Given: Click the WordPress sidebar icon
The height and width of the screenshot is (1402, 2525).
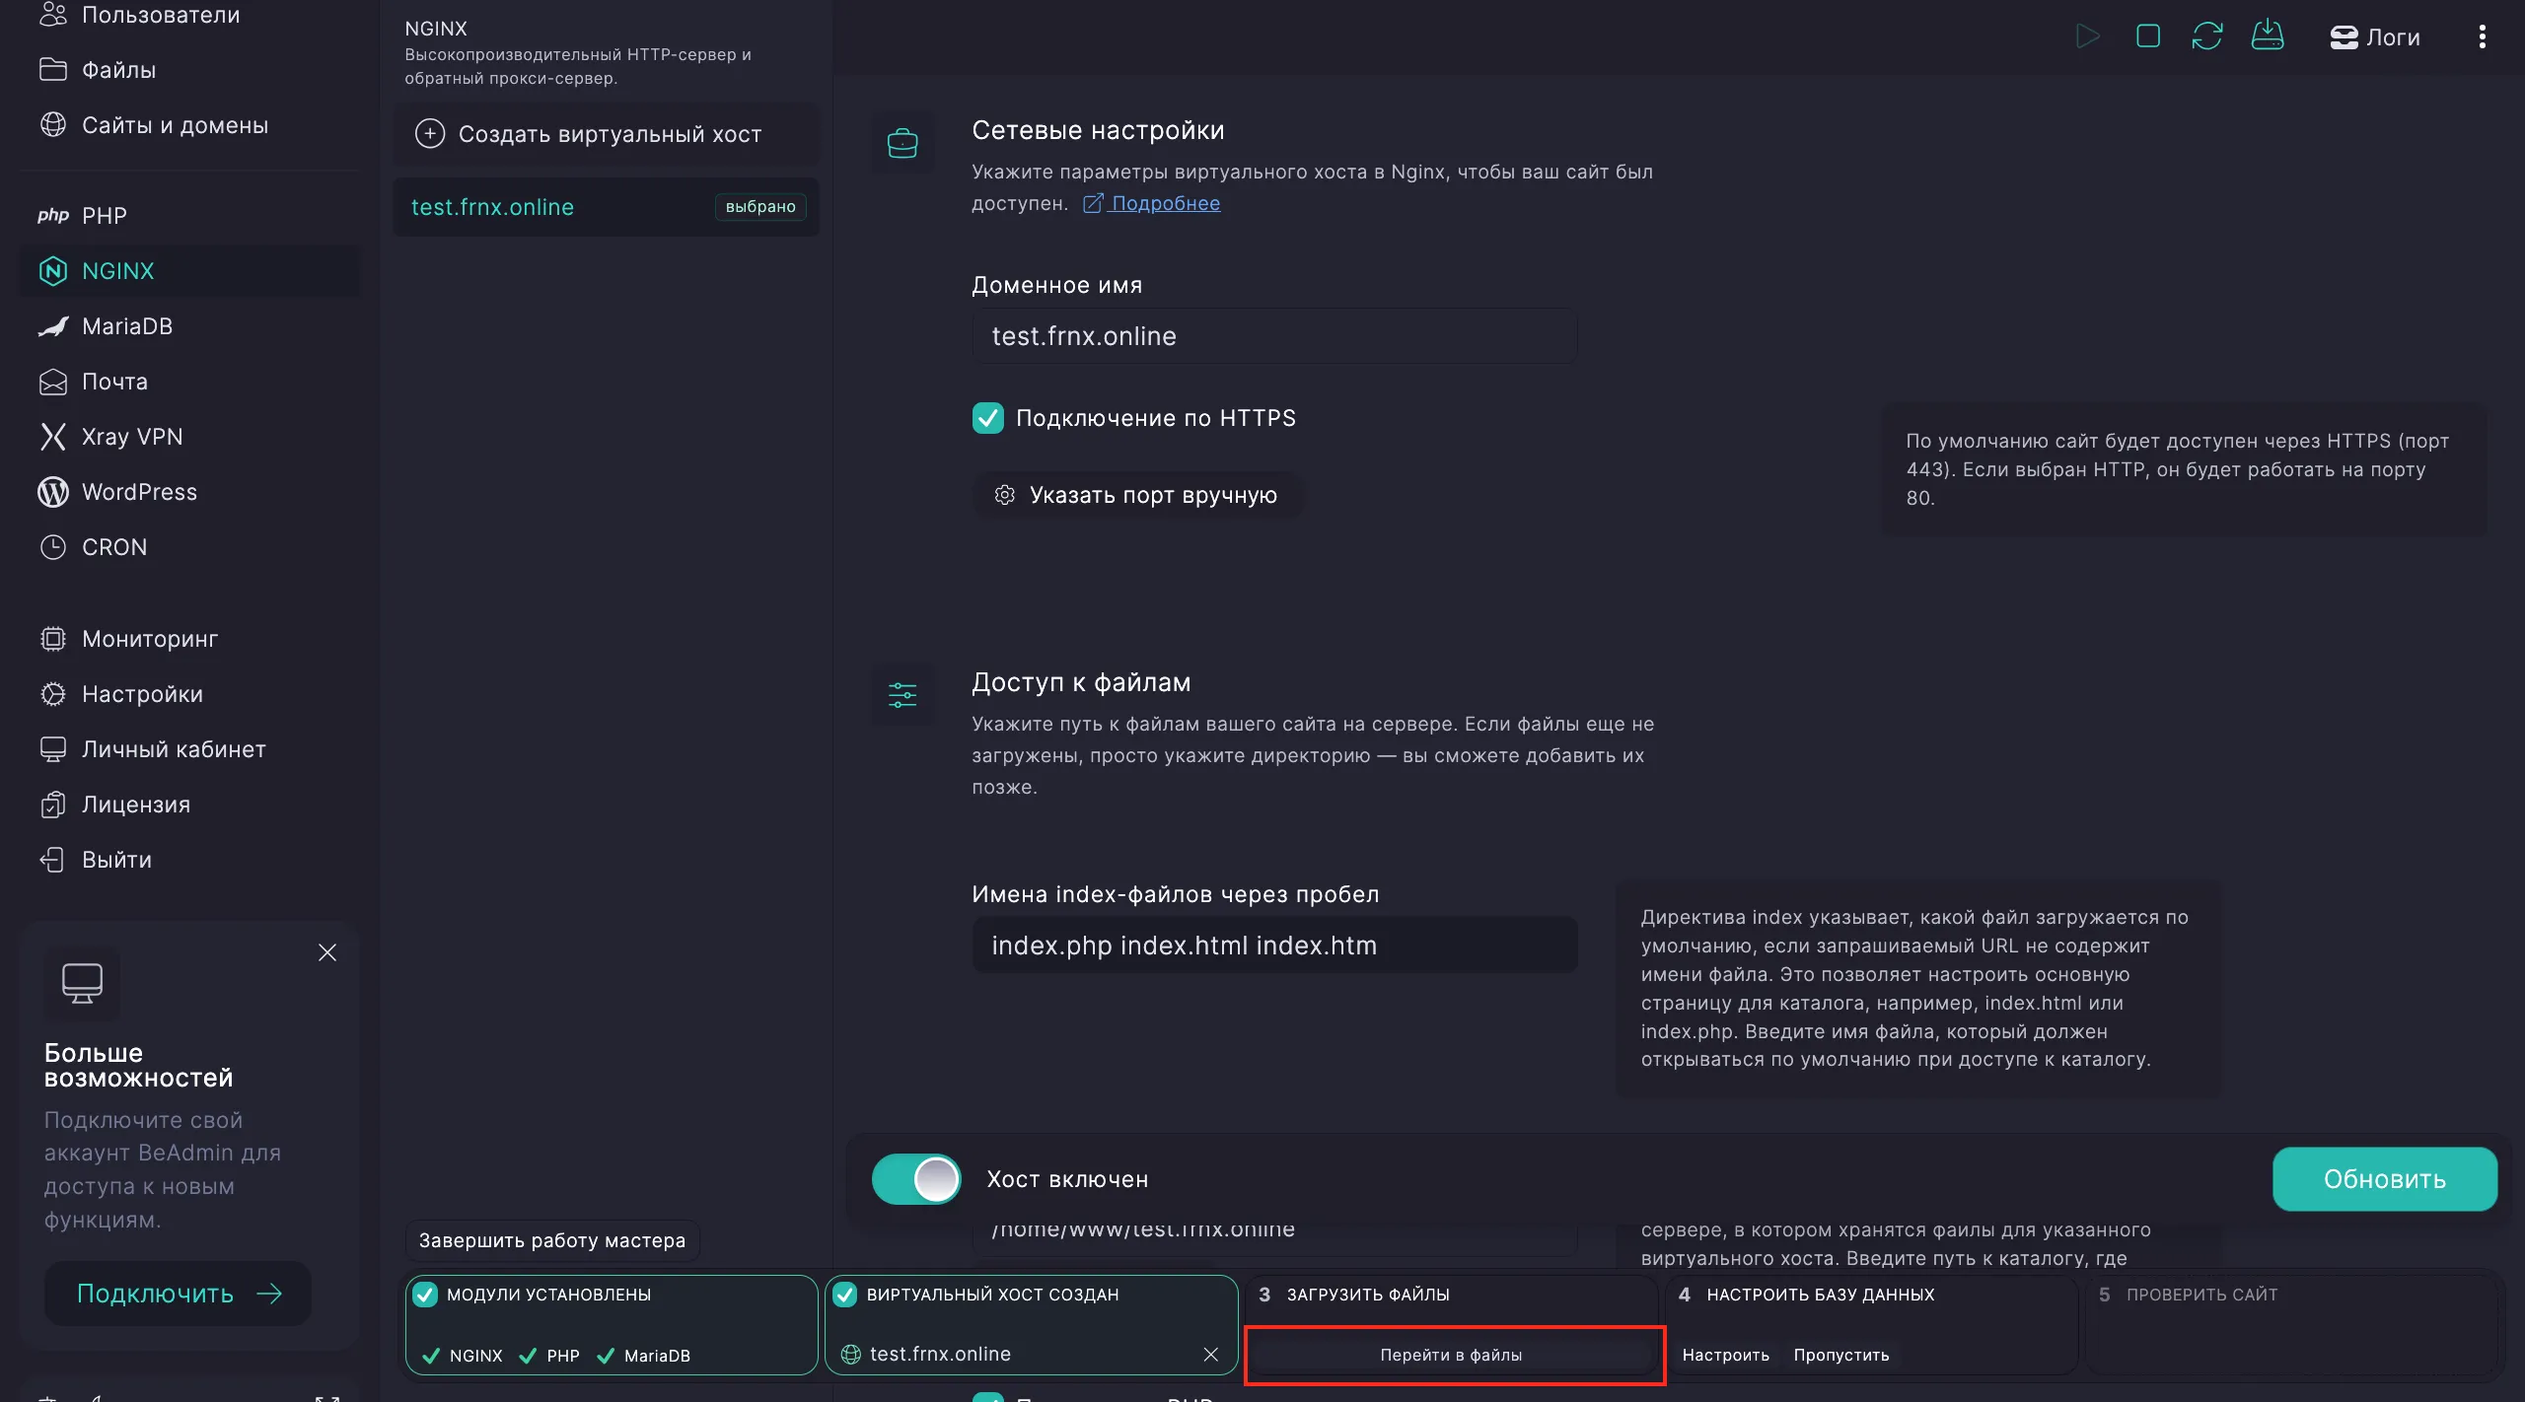Looking at the screenshot, I should [x=53, y=492].
